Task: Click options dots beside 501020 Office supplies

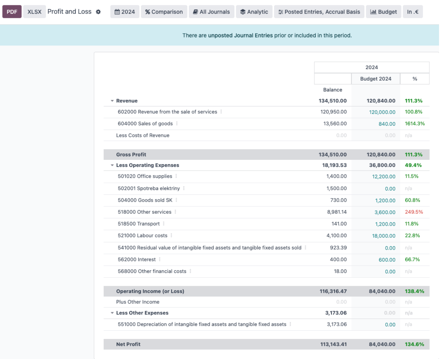Action: (176, 176)
